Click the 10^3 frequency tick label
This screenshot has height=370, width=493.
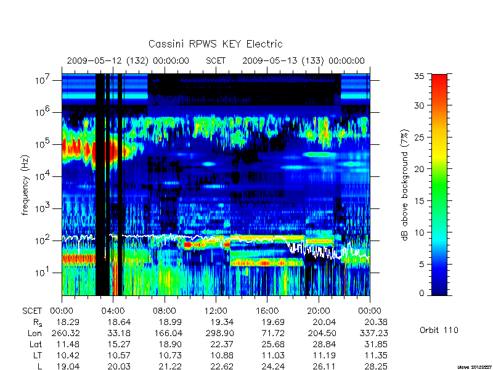tap(43, 208)
